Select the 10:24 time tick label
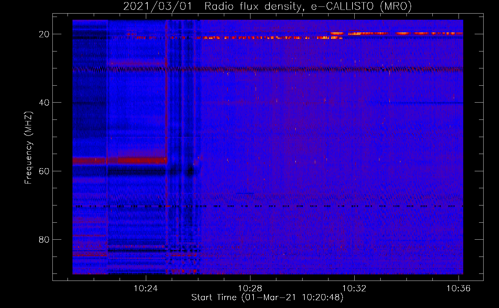The image size is (499, 308). click(146, 288)
